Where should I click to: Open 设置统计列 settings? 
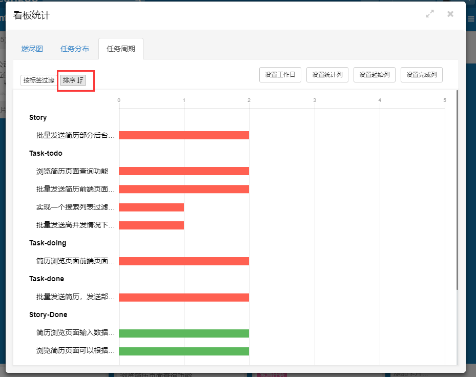click(327, 75)
